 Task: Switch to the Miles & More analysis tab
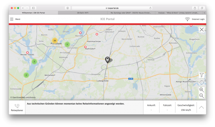tap(179, 13)
